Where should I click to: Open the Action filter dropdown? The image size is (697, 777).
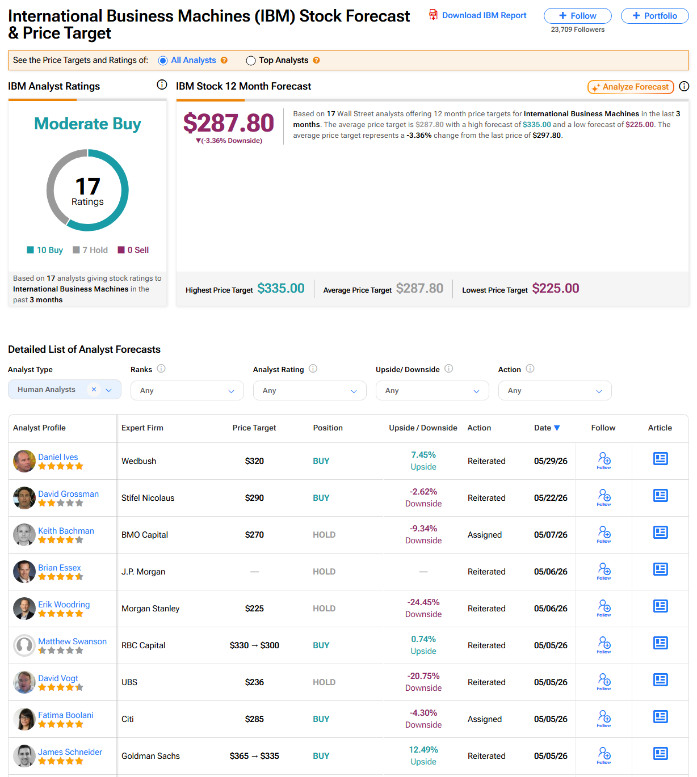click(x=555, y=391)
